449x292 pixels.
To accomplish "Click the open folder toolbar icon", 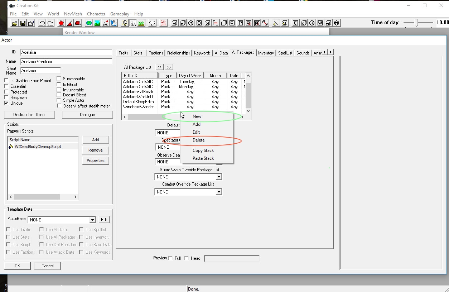I will click(x=15, y=23).
